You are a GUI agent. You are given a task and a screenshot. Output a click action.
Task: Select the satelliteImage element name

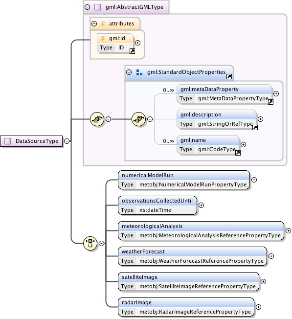139,277
